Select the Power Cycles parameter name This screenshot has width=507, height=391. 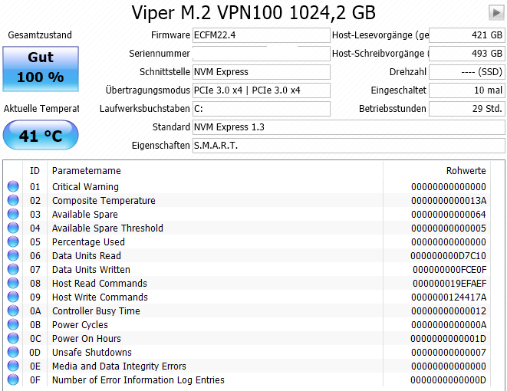[x=81, y=325]
